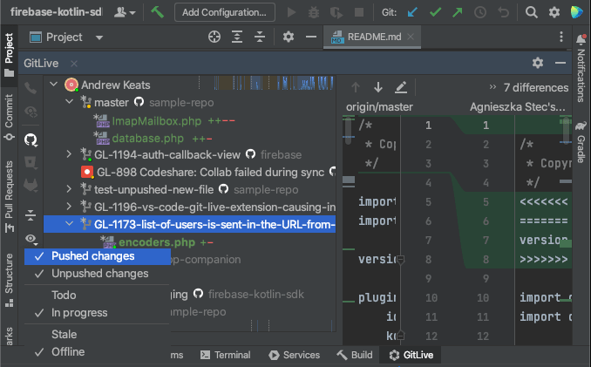The image size is (591, 367).
Task: Click the Build project hammer icon
Action: point(157,12)
